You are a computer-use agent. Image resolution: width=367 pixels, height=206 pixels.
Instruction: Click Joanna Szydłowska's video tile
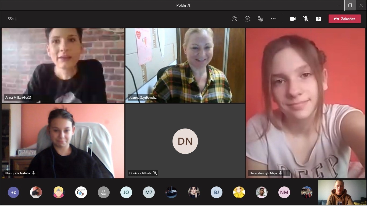pos(185,65)
